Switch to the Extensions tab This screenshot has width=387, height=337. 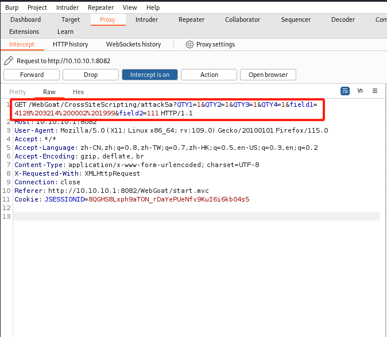tap(24, 32)
